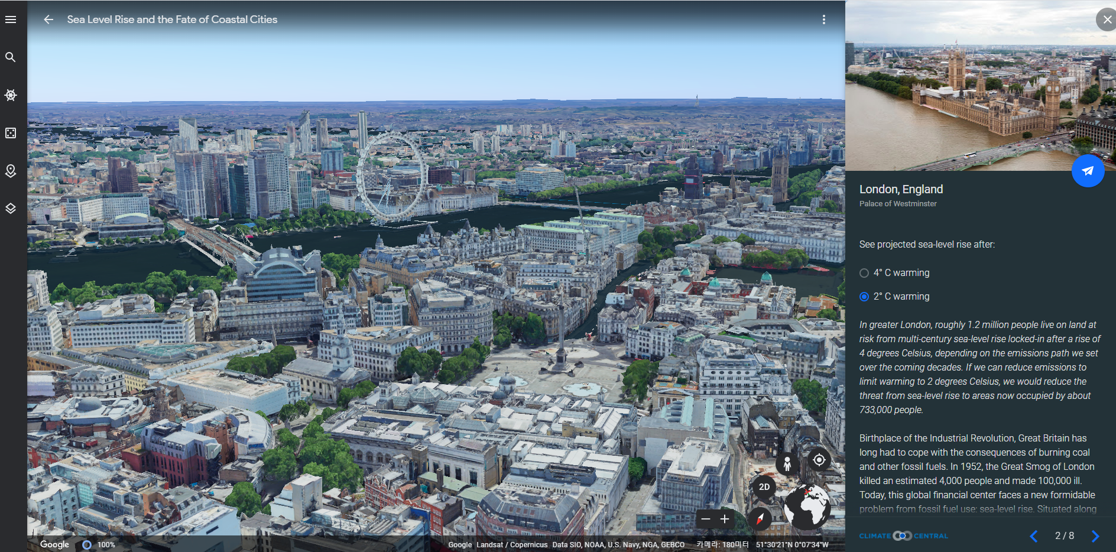Enter Street View with Pegman icon
This screenshot has height=552, width=1116.
787,464
